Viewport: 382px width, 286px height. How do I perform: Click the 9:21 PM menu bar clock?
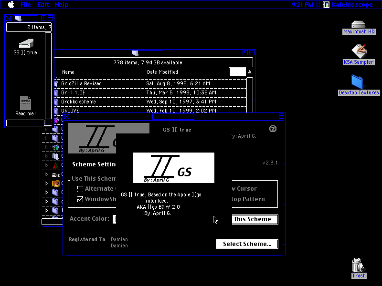[x=303, y=5]
